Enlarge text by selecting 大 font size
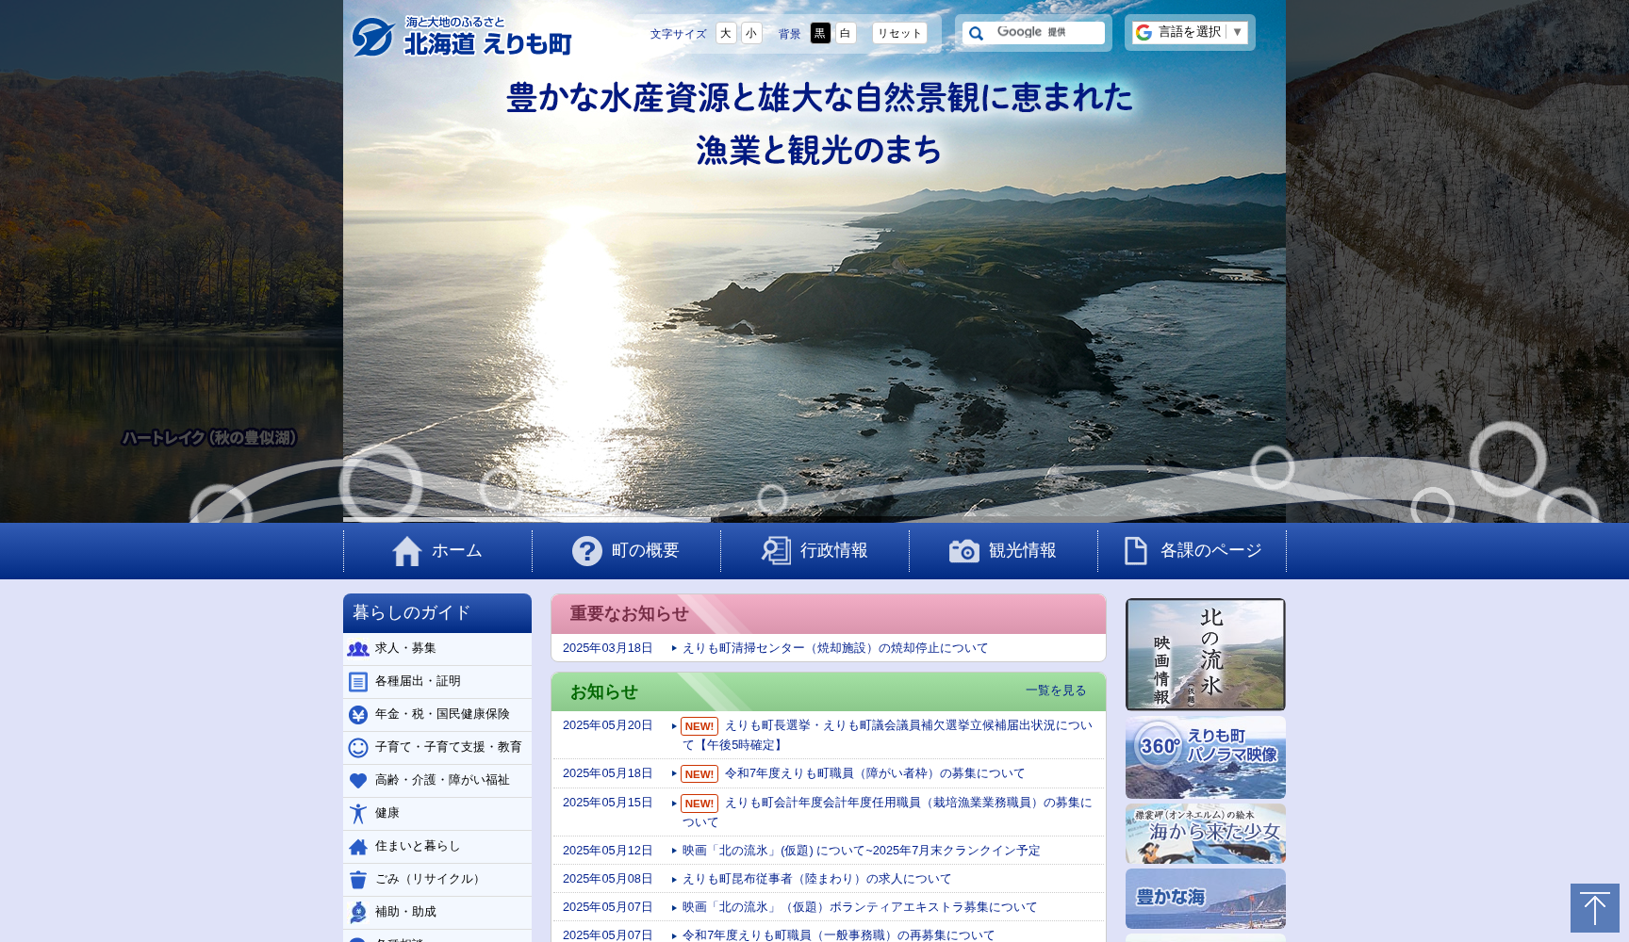Viewport: 1629px width, 942px height. (x=725, y=33)
